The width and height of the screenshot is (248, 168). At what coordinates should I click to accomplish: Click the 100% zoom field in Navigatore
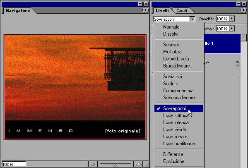pos(14,164)
